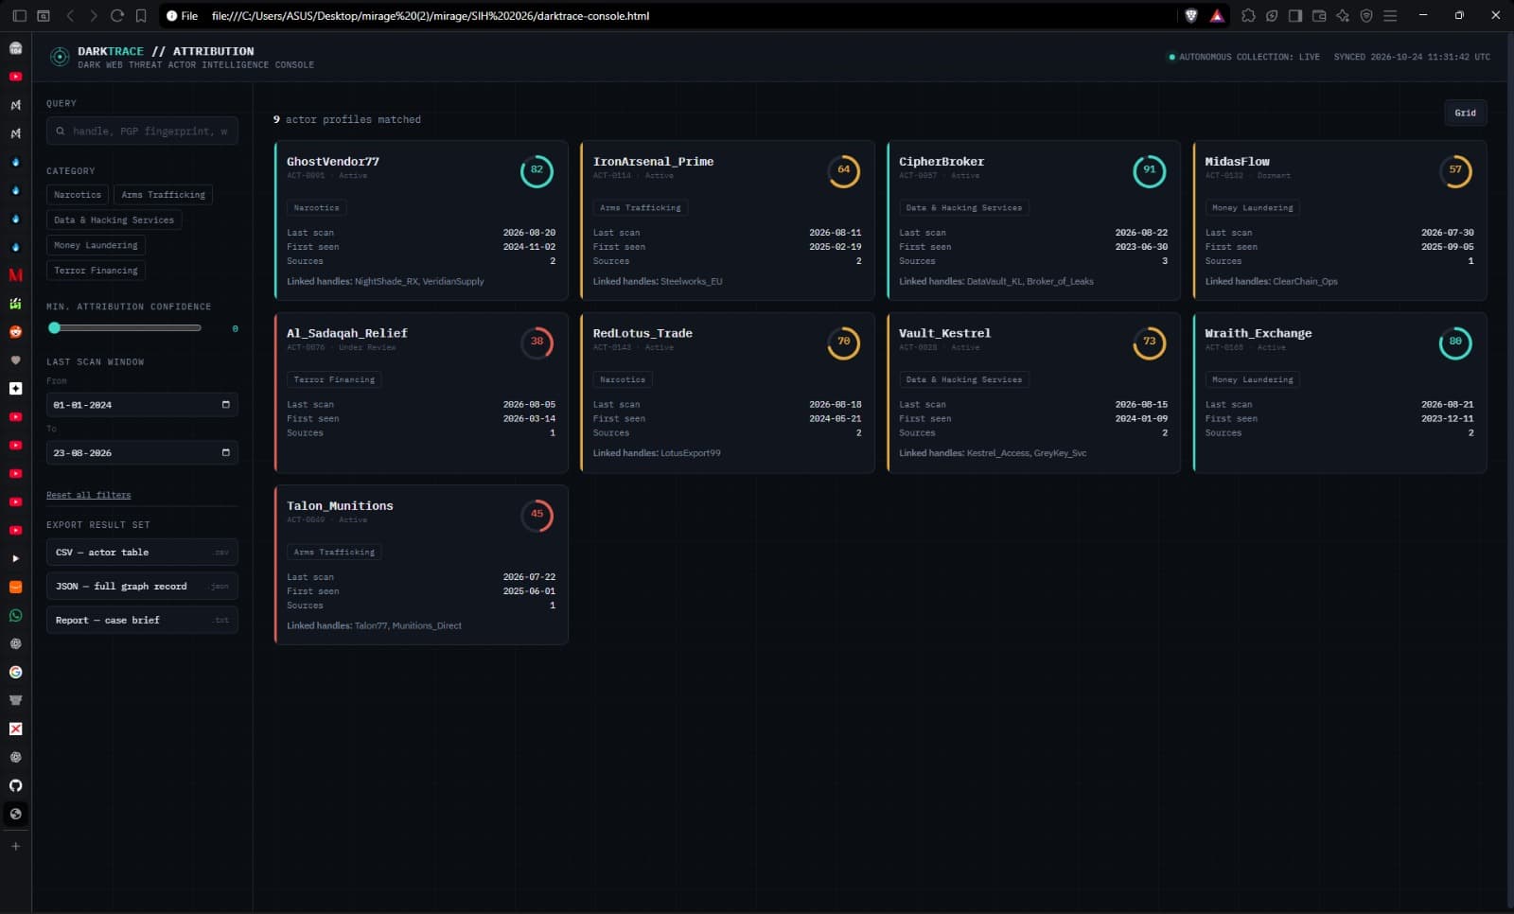Toggle the browser sidebar panel icon
This screenshot has width=1514, height=914.
[x=1295, y=15]
